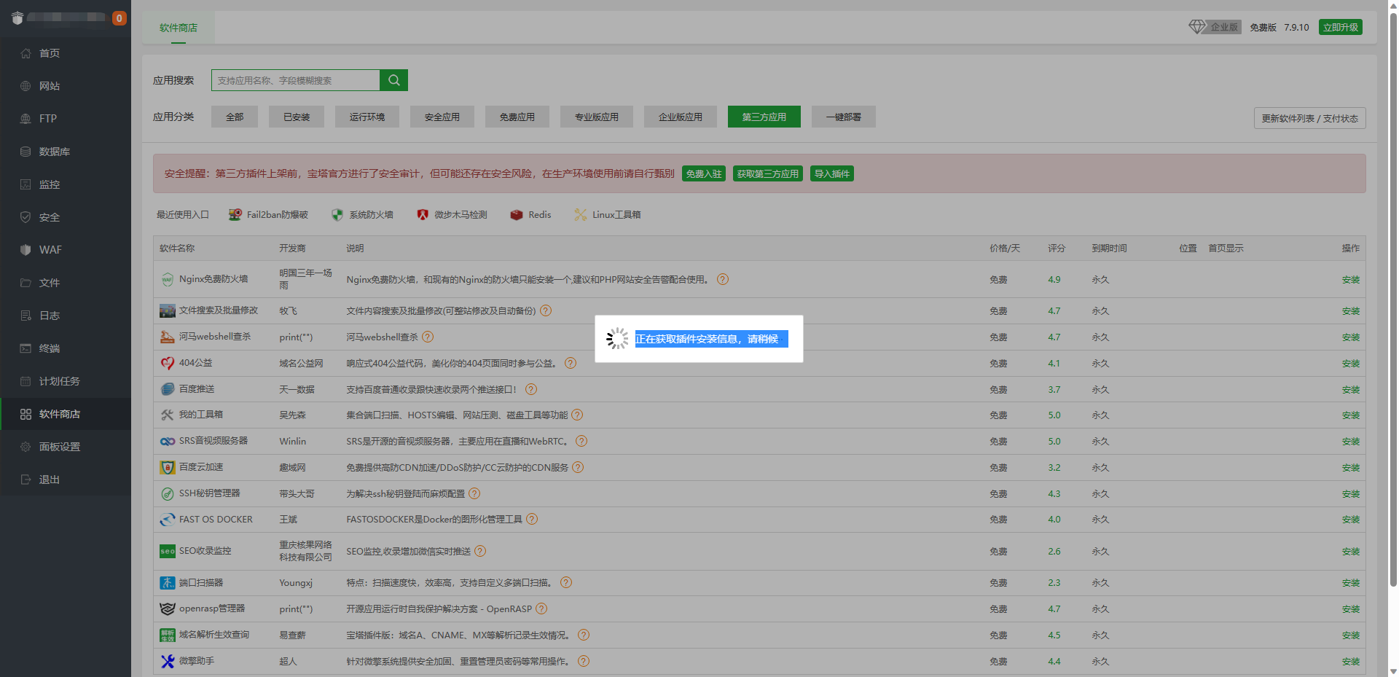Open Linux工具箱 recent shortcut icon
1399x677 pixels.
click(x=581, y=215)
